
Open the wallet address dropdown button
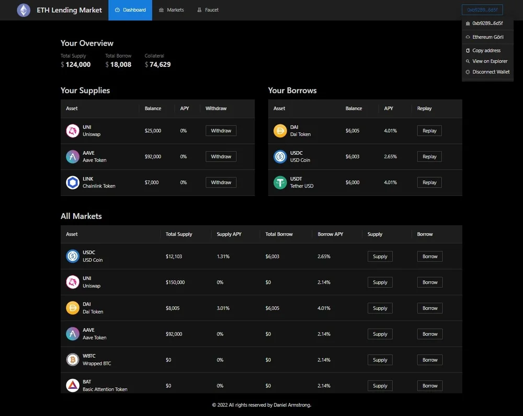(482, 10)
